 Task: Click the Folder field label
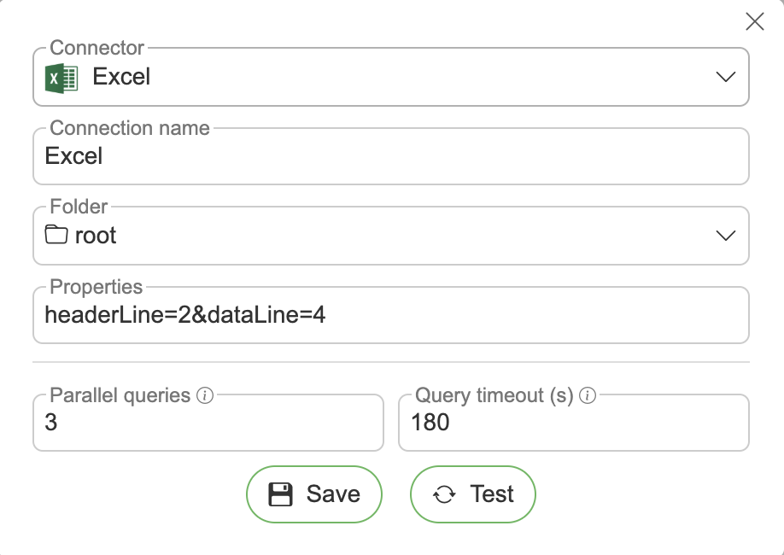point(79,207)
